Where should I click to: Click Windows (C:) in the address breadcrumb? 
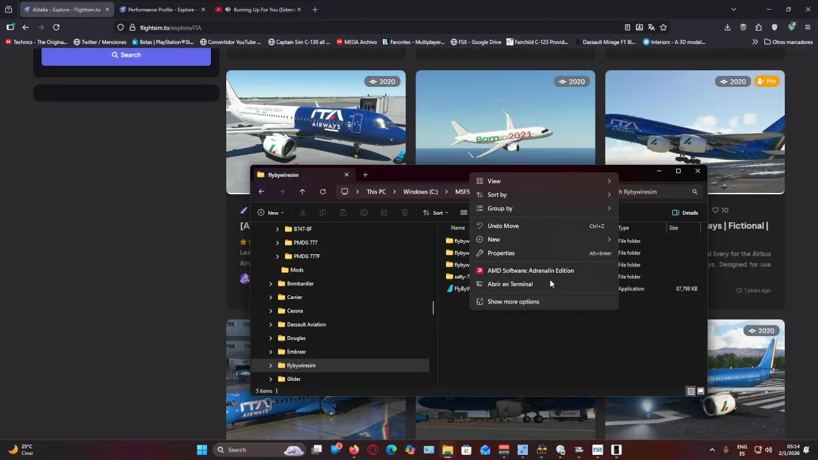pyautogui.click(x=421, y=192)
